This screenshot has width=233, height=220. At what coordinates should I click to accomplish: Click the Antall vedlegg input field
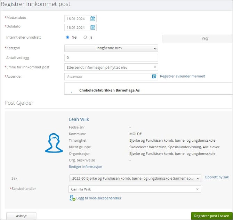[111, 58]
